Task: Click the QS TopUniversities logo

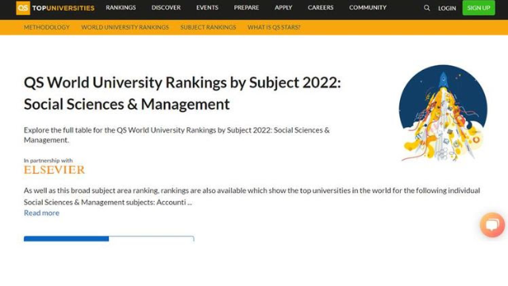Action: (x=55, y=8)
